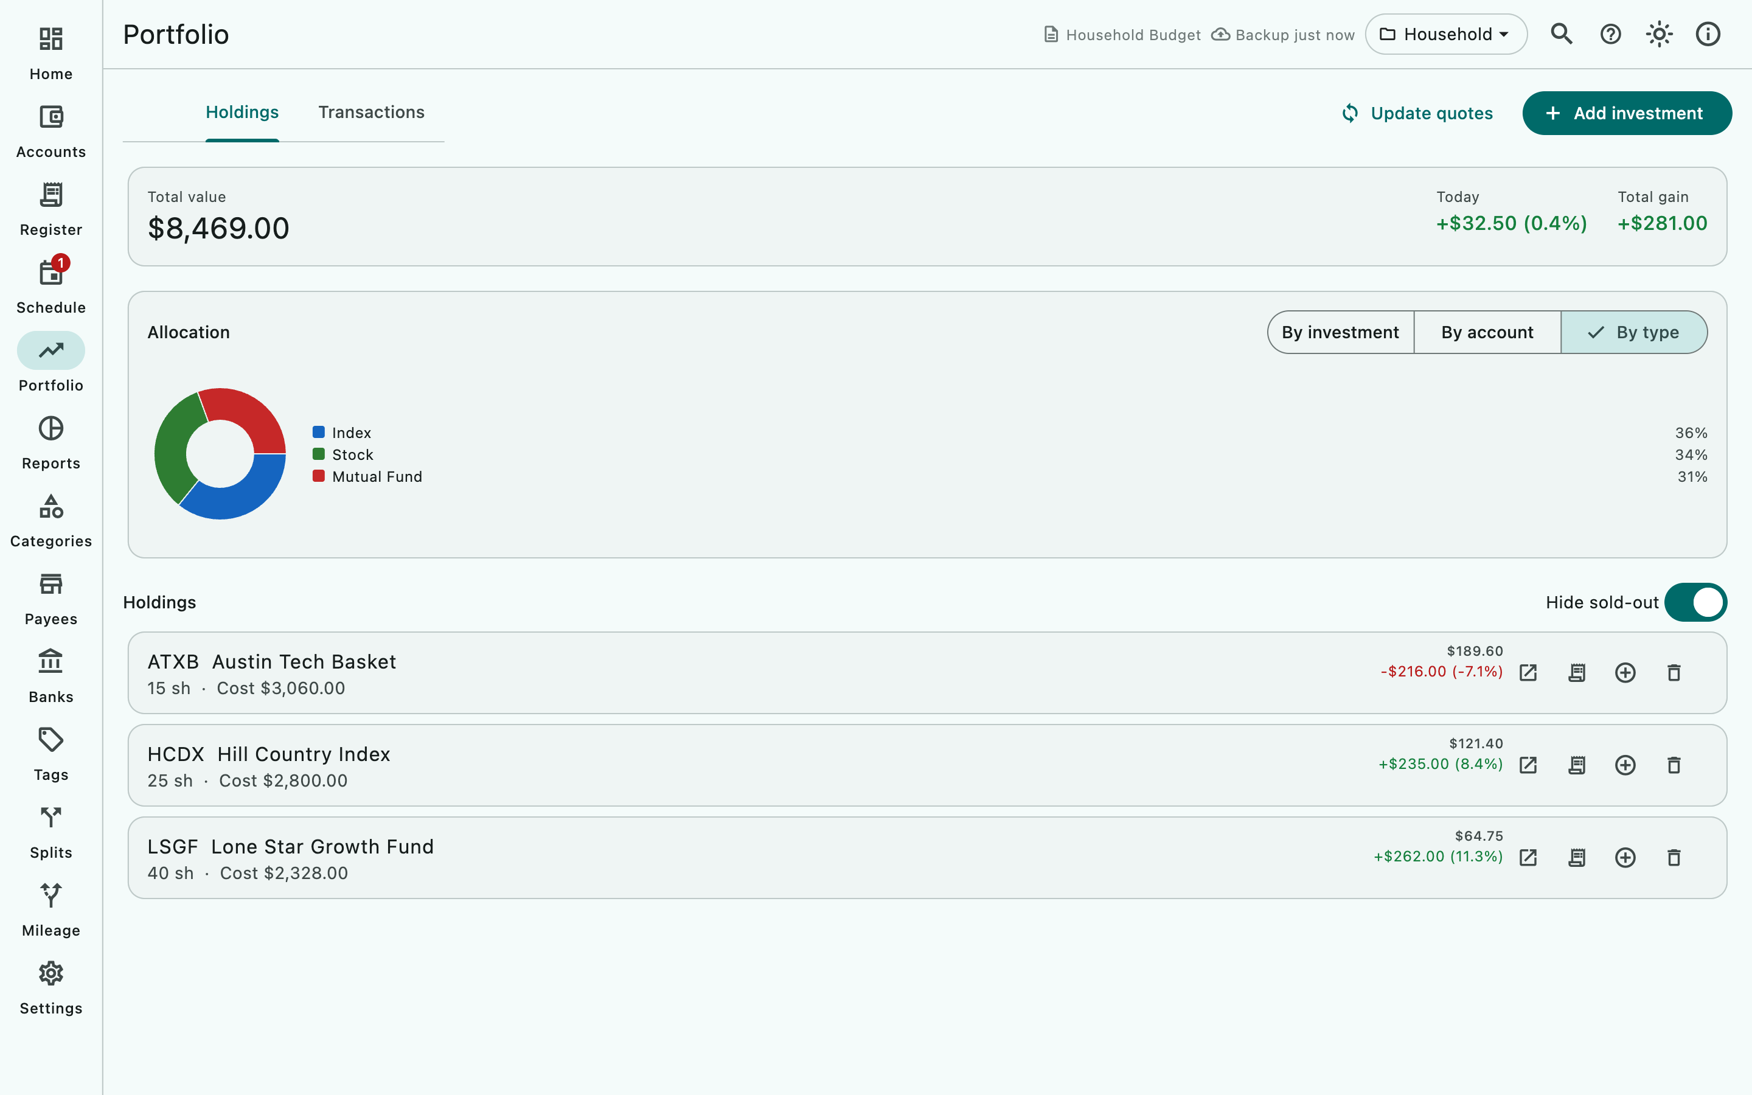Select the Holdings tab
1752x1095 pixels.
pos(242,113)
